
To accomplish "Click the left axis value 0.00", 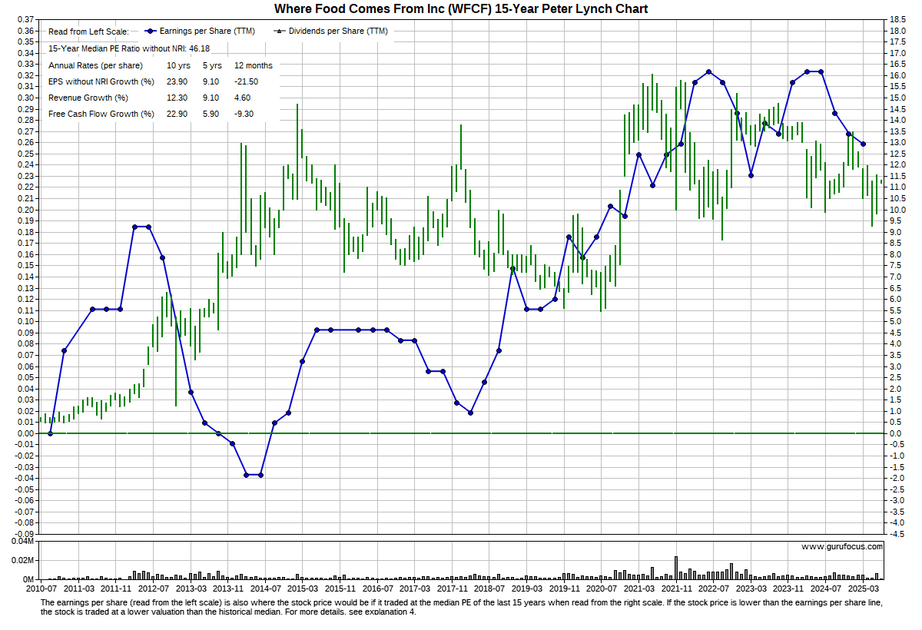I will 25,433.
